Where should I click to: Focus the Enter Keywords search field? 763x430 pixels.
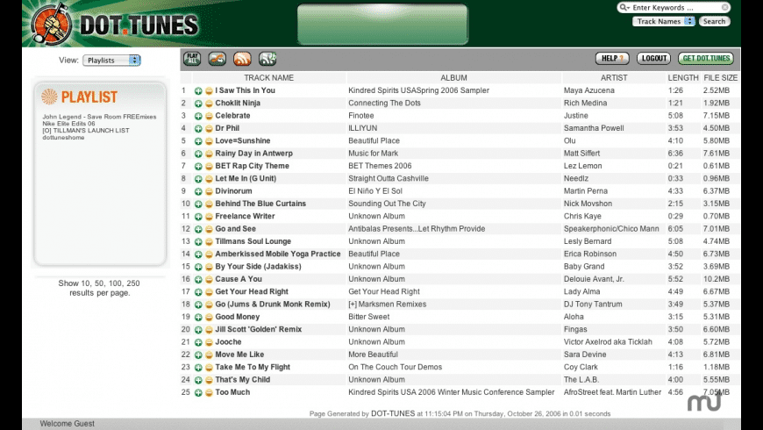pos(675,7)
